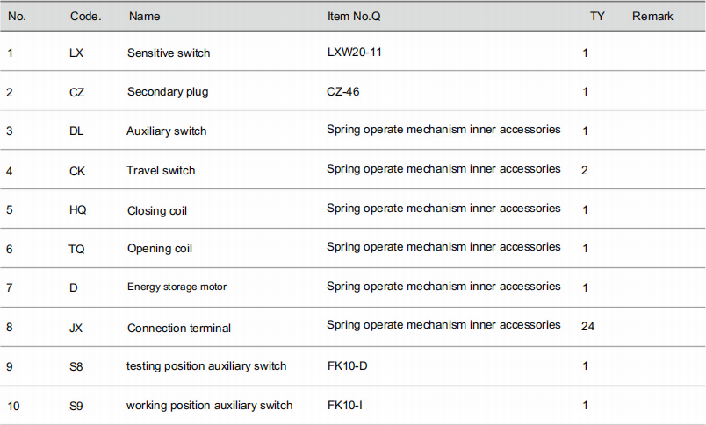Image resolution: width=706 pixels, height=425 pixels.
Task: Select the quantity '24' for Connection terminal
Action: click(587, 326)
